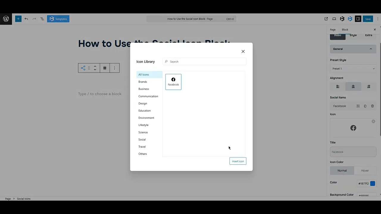Viewport: 381px width, 214px height.
Task: Open the block inserter plus icon
Action: pyautogui.click(x=18, y=19)
